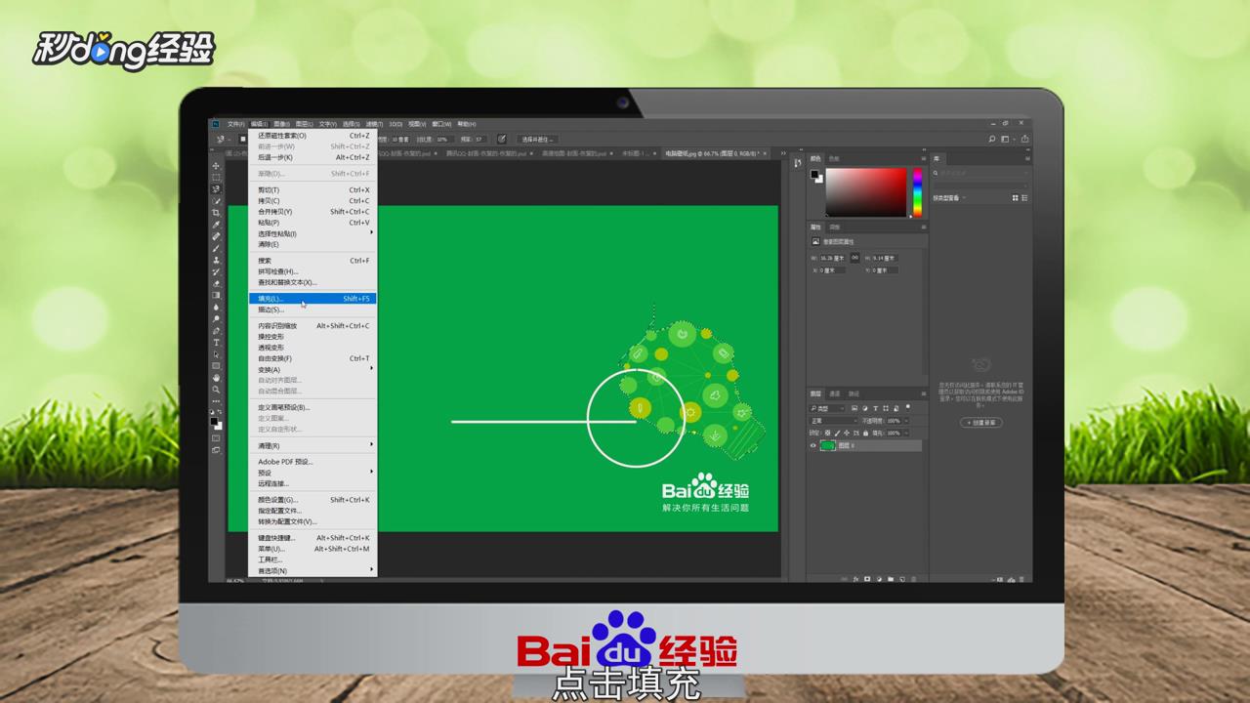The image size is (1250, 703).
Task: Select the Magnetic Lasso tool in toolbox
Action: tap(217, 189)
